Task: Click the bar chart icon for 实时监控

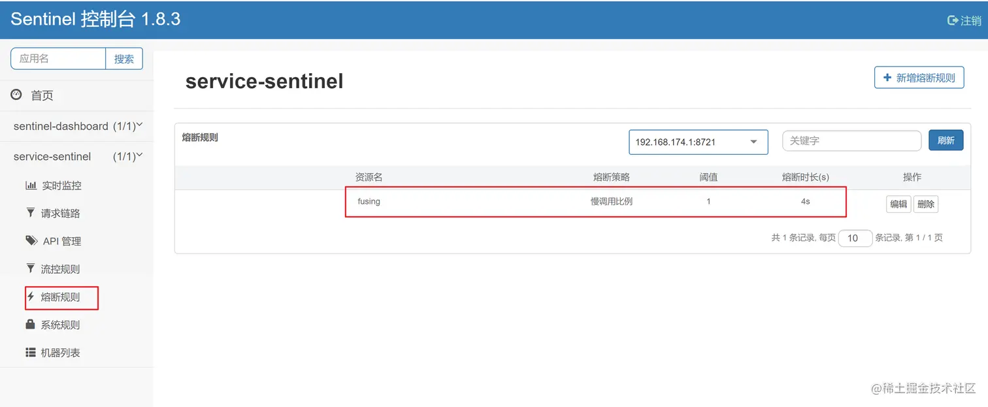Action: click(31, 186)
